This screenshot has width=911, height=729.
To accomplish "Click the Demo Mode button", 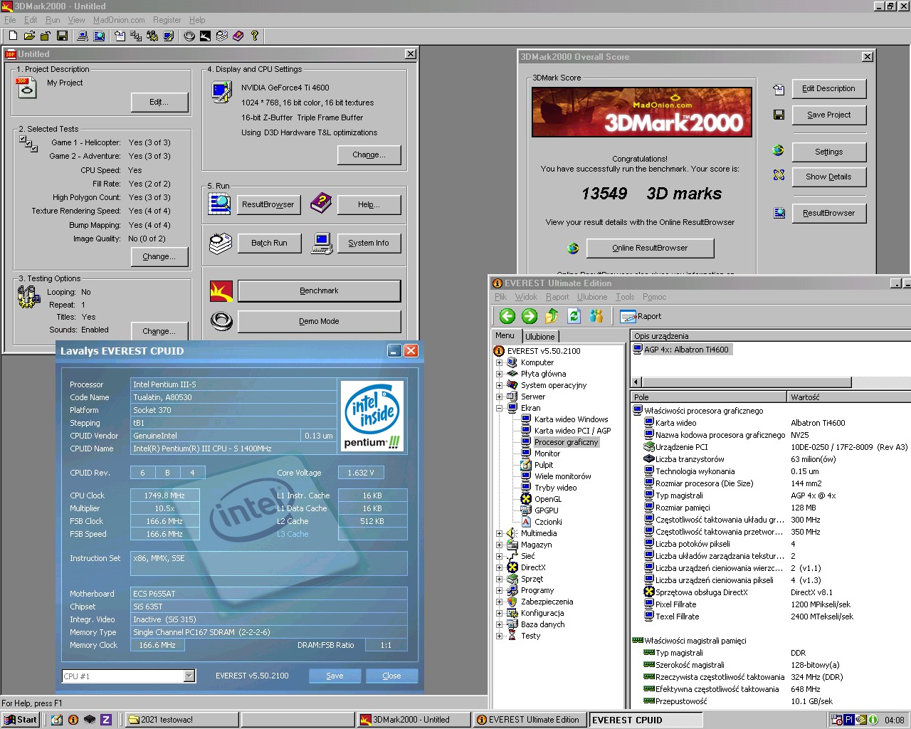I will (x=319, y=321).
